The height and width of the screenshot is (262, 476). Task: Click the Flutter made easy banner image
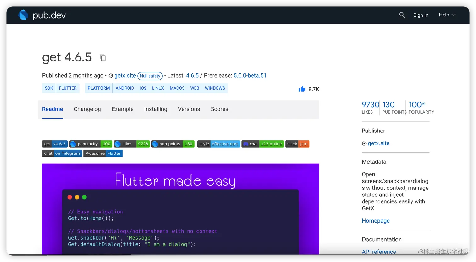click(x=180, y=209)
